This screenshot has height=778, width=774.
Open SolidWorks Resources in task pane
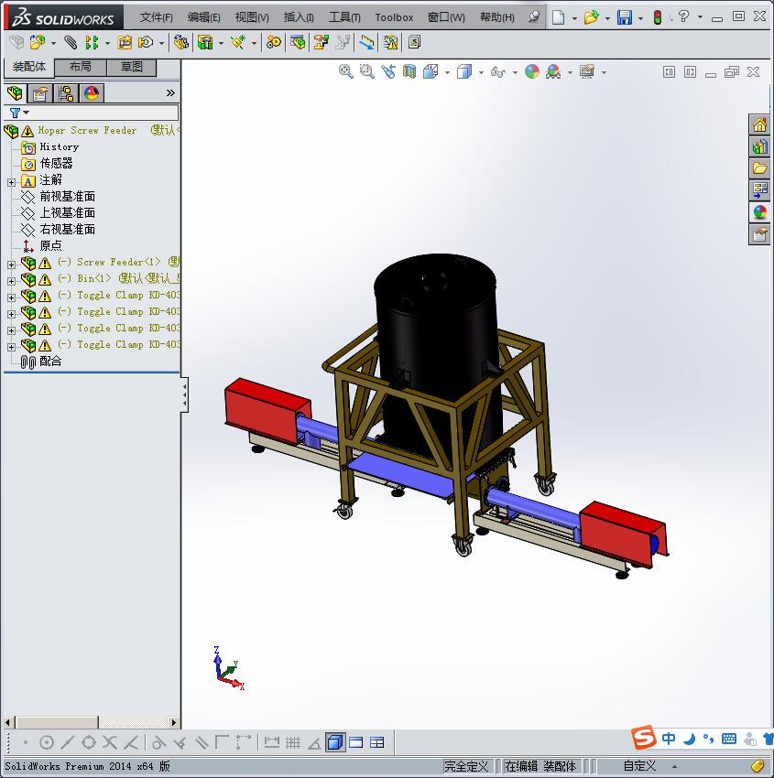tap(759, 125)
